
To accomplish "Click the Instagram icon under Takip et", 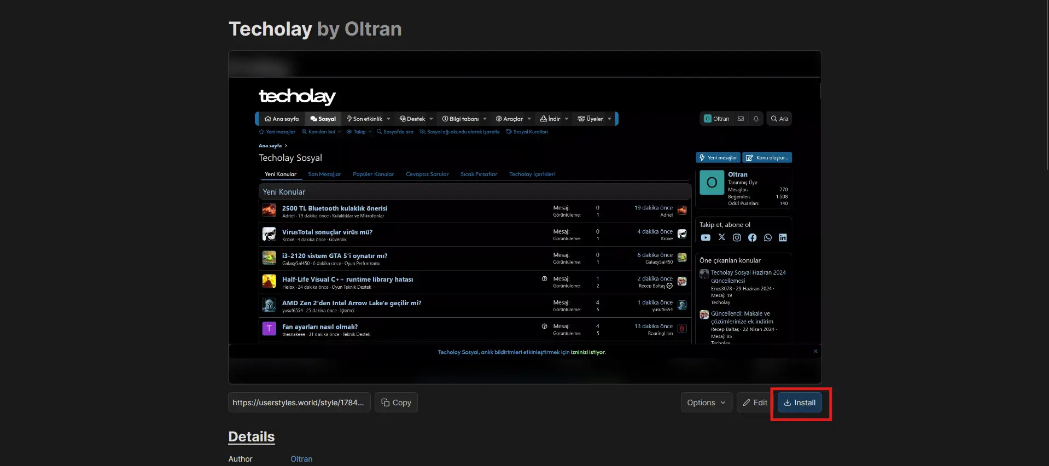I will (x=737, y=237).
